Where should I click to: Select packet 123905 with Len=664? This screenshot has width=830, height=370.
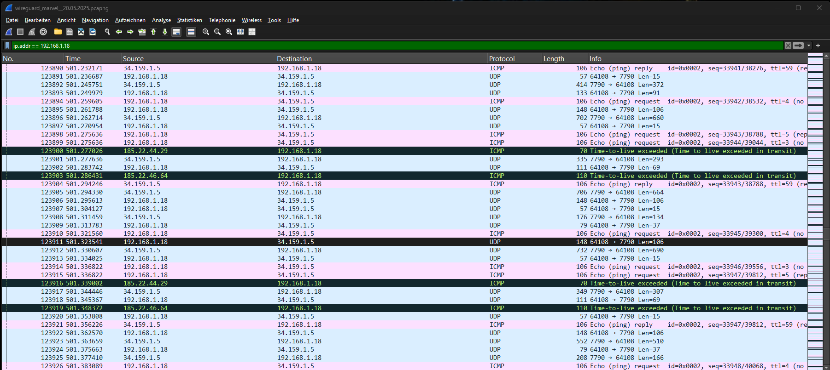point(404,192)
